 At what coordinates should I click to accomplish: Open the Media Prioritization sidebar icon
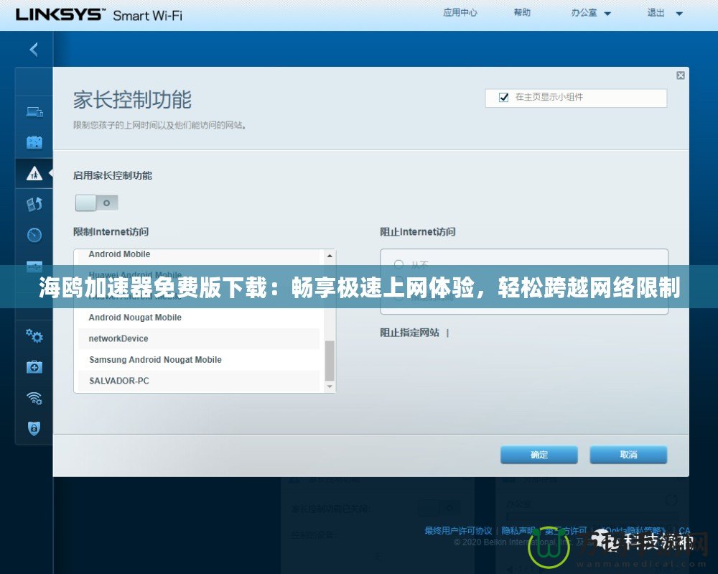tap(34, 204)
